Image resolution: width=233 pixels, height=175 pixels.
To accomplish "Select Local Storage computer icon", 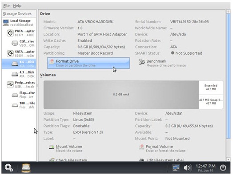I will tap(6, 23).
